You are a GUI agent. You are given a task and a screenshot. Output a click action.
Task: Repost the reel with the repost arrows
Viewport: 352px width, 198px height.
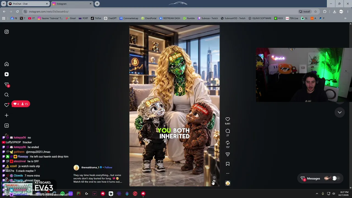click(228, 143)
